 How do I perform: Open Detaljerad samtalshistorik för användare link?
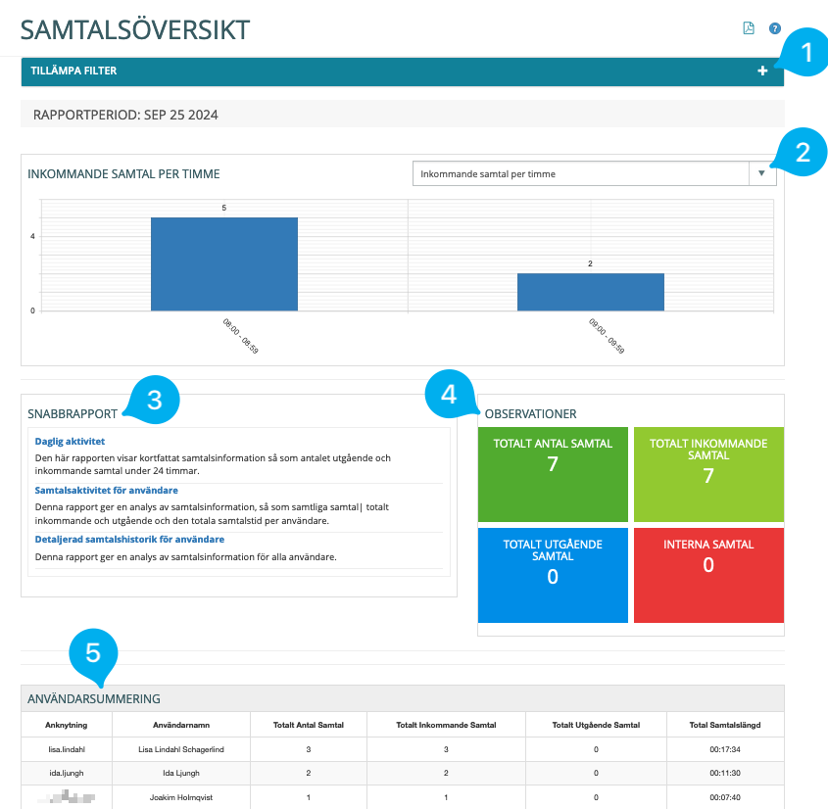[x=129, y=539]
